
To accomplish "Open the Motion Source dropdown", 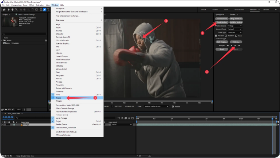I will click(x=235, y=26).
